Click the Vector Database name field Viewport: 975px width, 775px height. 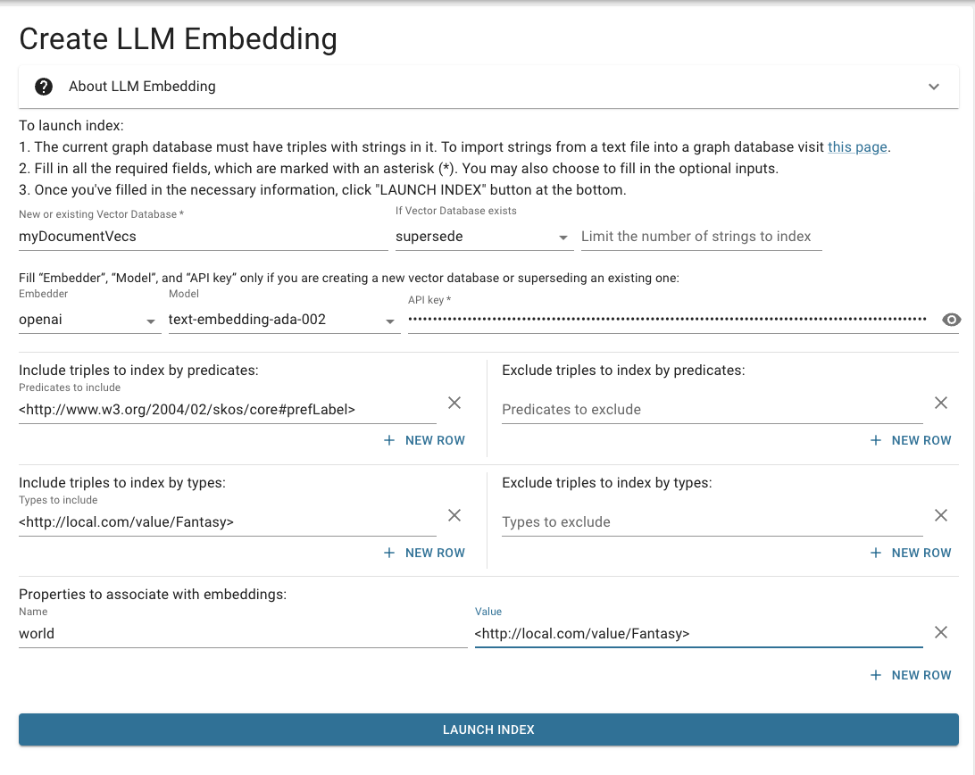204,237
